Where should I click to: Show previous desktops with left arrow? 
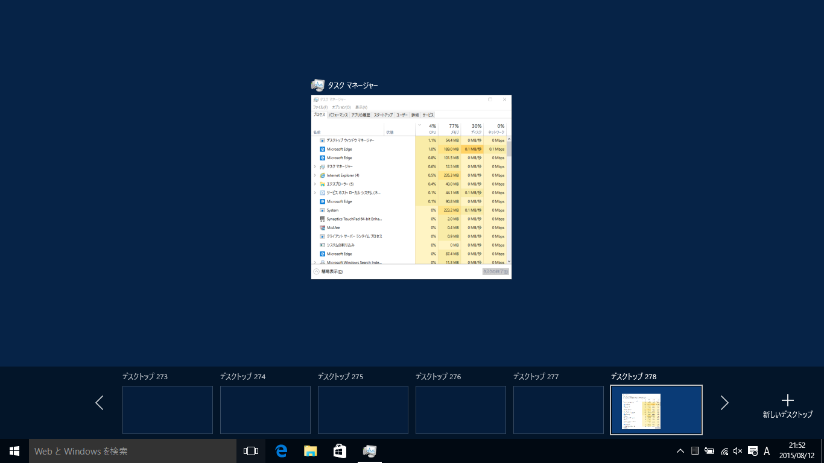pyautogui.click(x=100, y=403)
